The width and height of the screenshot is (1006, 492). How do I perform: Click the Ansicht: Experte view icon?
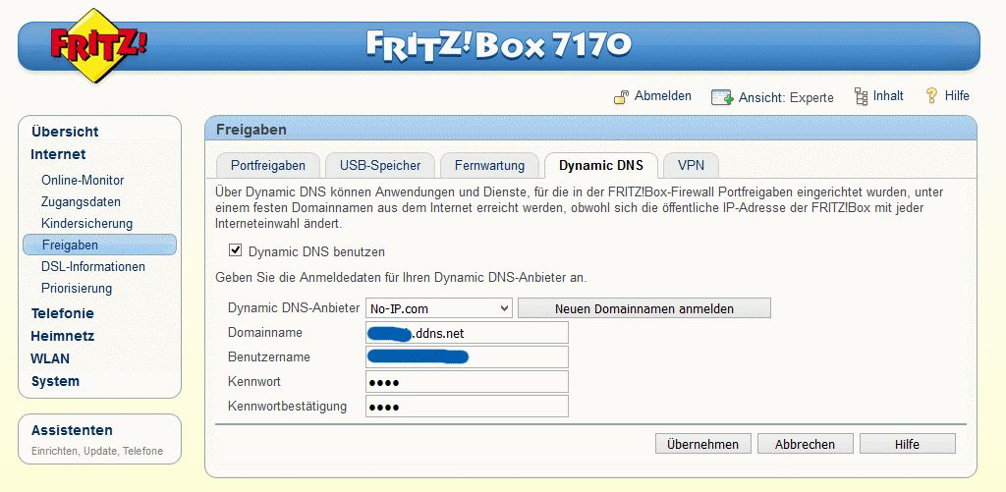coord(722,97)
